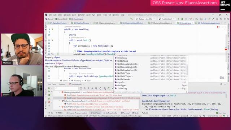
Task: Click zoom magnifier icon in test toolbar
Action: click(x=105, y=88)
